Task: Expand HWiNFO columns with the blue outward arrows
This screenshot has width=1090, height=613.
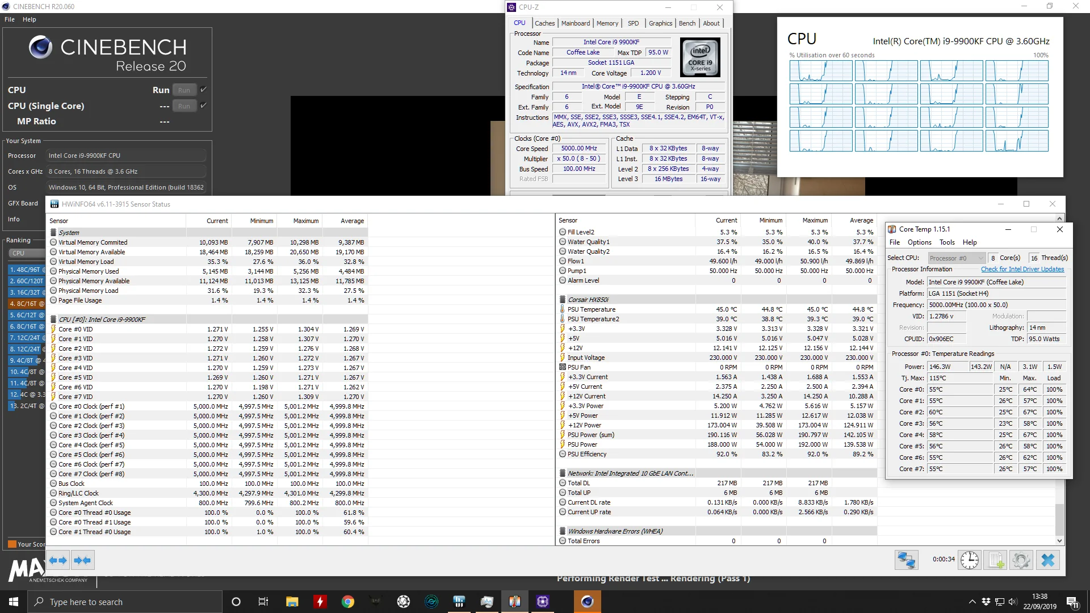Action: (58, 560)
